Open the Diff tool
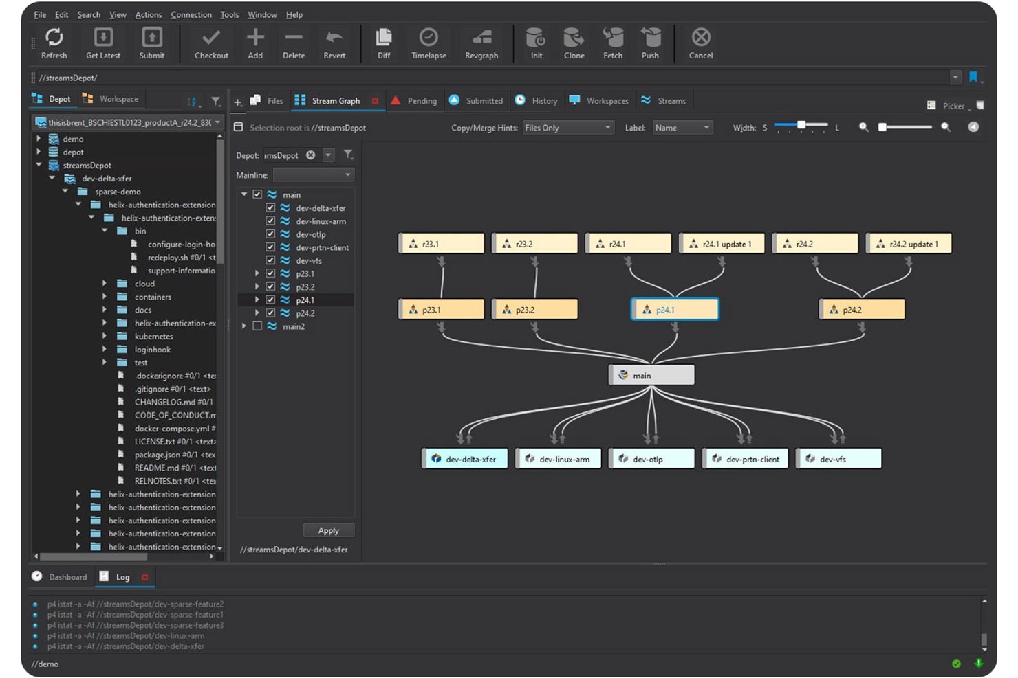 (x=384, y=38)
